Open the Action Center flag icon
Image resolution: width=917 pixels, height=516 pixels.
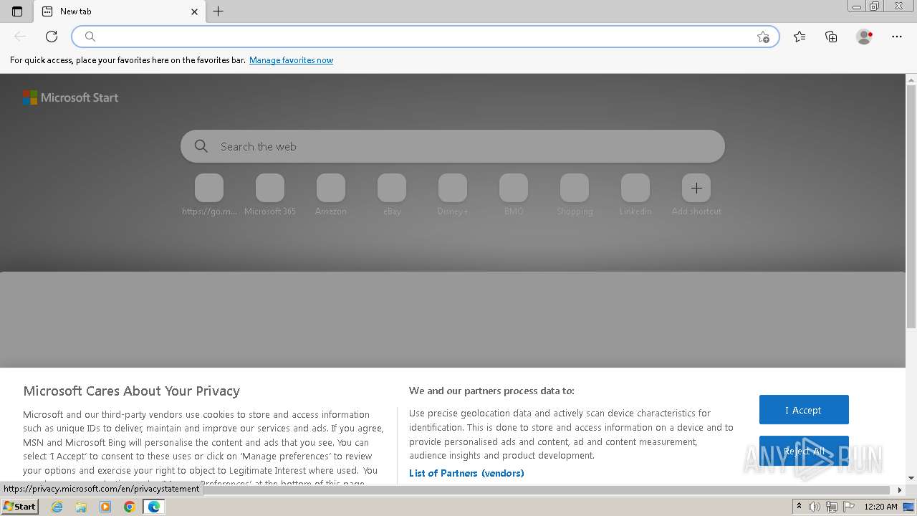coord(848,507)
